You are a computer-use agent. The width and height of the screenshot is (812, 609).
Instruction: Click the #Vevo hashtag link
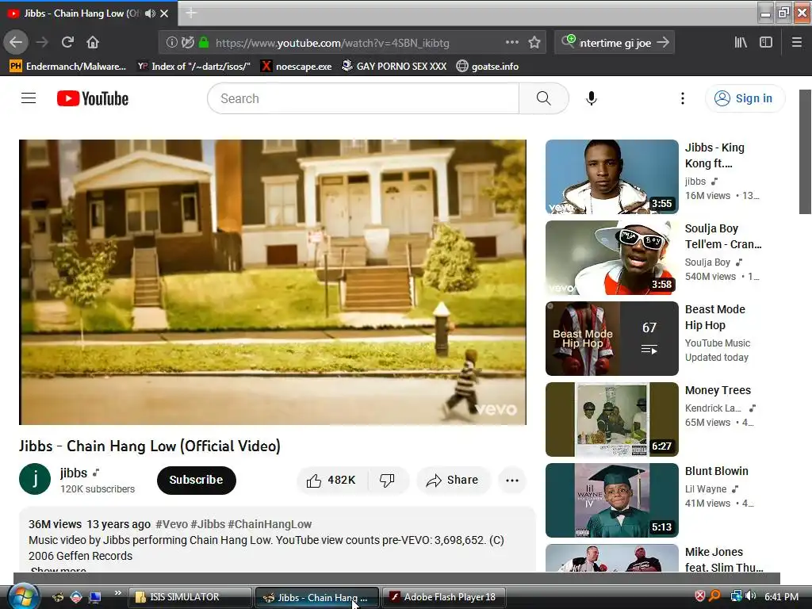pos(171,524)
